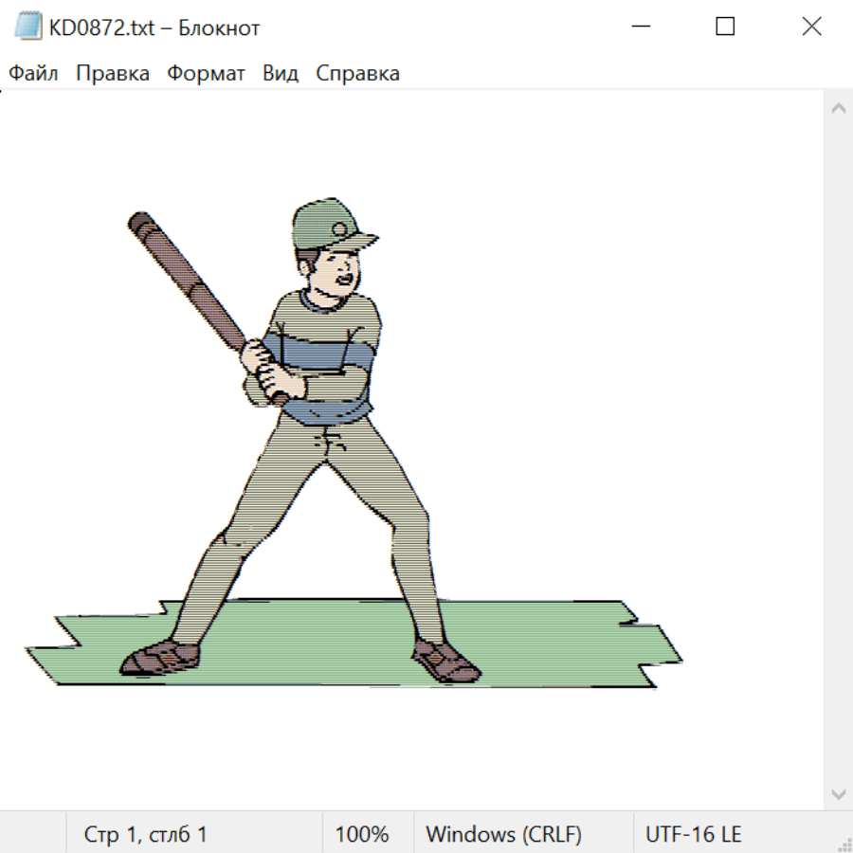Maximize the Notepad window
Screen dimensions: 853x853
[725, 27]
